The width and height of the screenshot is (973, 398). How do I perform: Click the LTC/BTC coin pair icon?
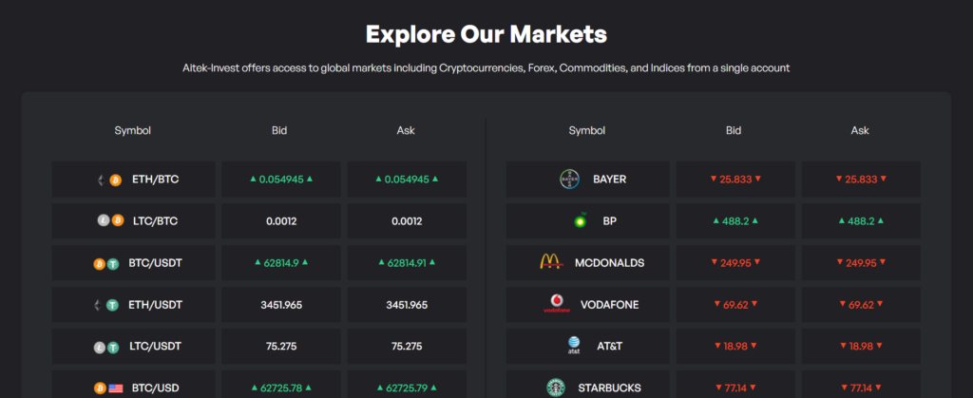pyautogui.click(x=110, y=221)
